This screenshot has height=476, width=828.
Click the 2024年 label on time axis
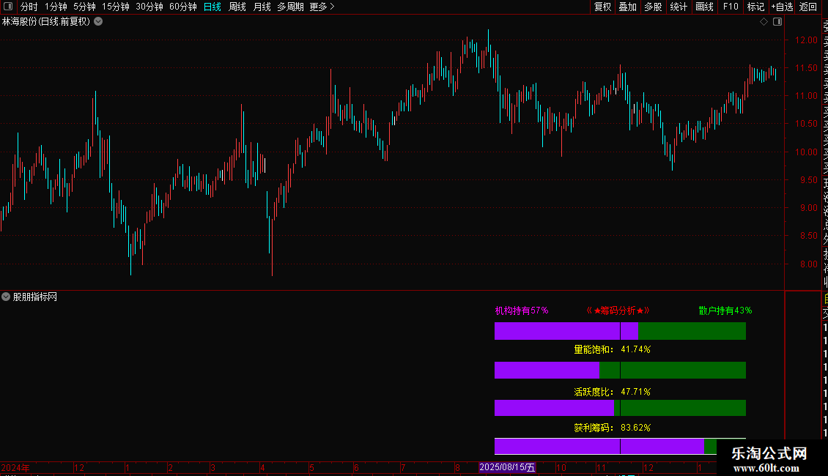click(15, 467)
